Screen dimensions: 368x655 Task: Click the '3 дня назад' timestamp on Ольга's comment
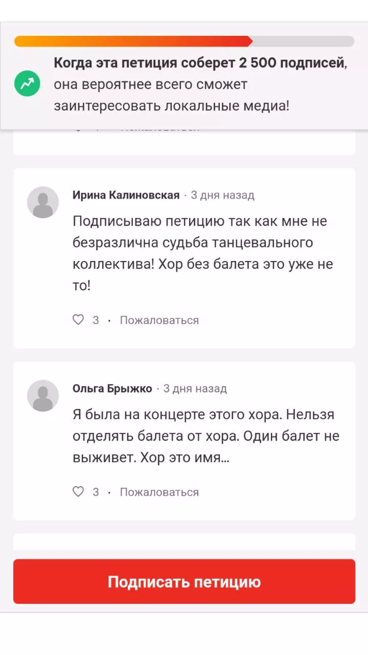pos(195,388)
